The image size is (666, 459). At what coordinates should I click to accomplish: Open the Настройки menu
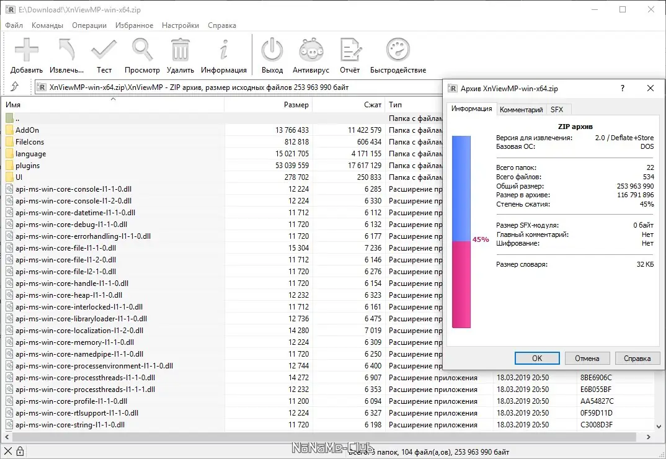(x=180, y=25)
